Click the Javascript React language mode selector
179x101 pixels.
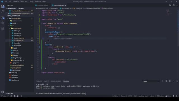143,96
